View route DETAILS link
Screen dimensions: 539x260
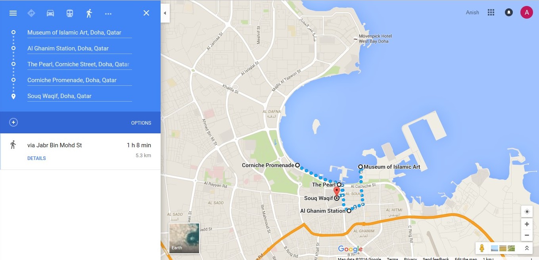36,158
